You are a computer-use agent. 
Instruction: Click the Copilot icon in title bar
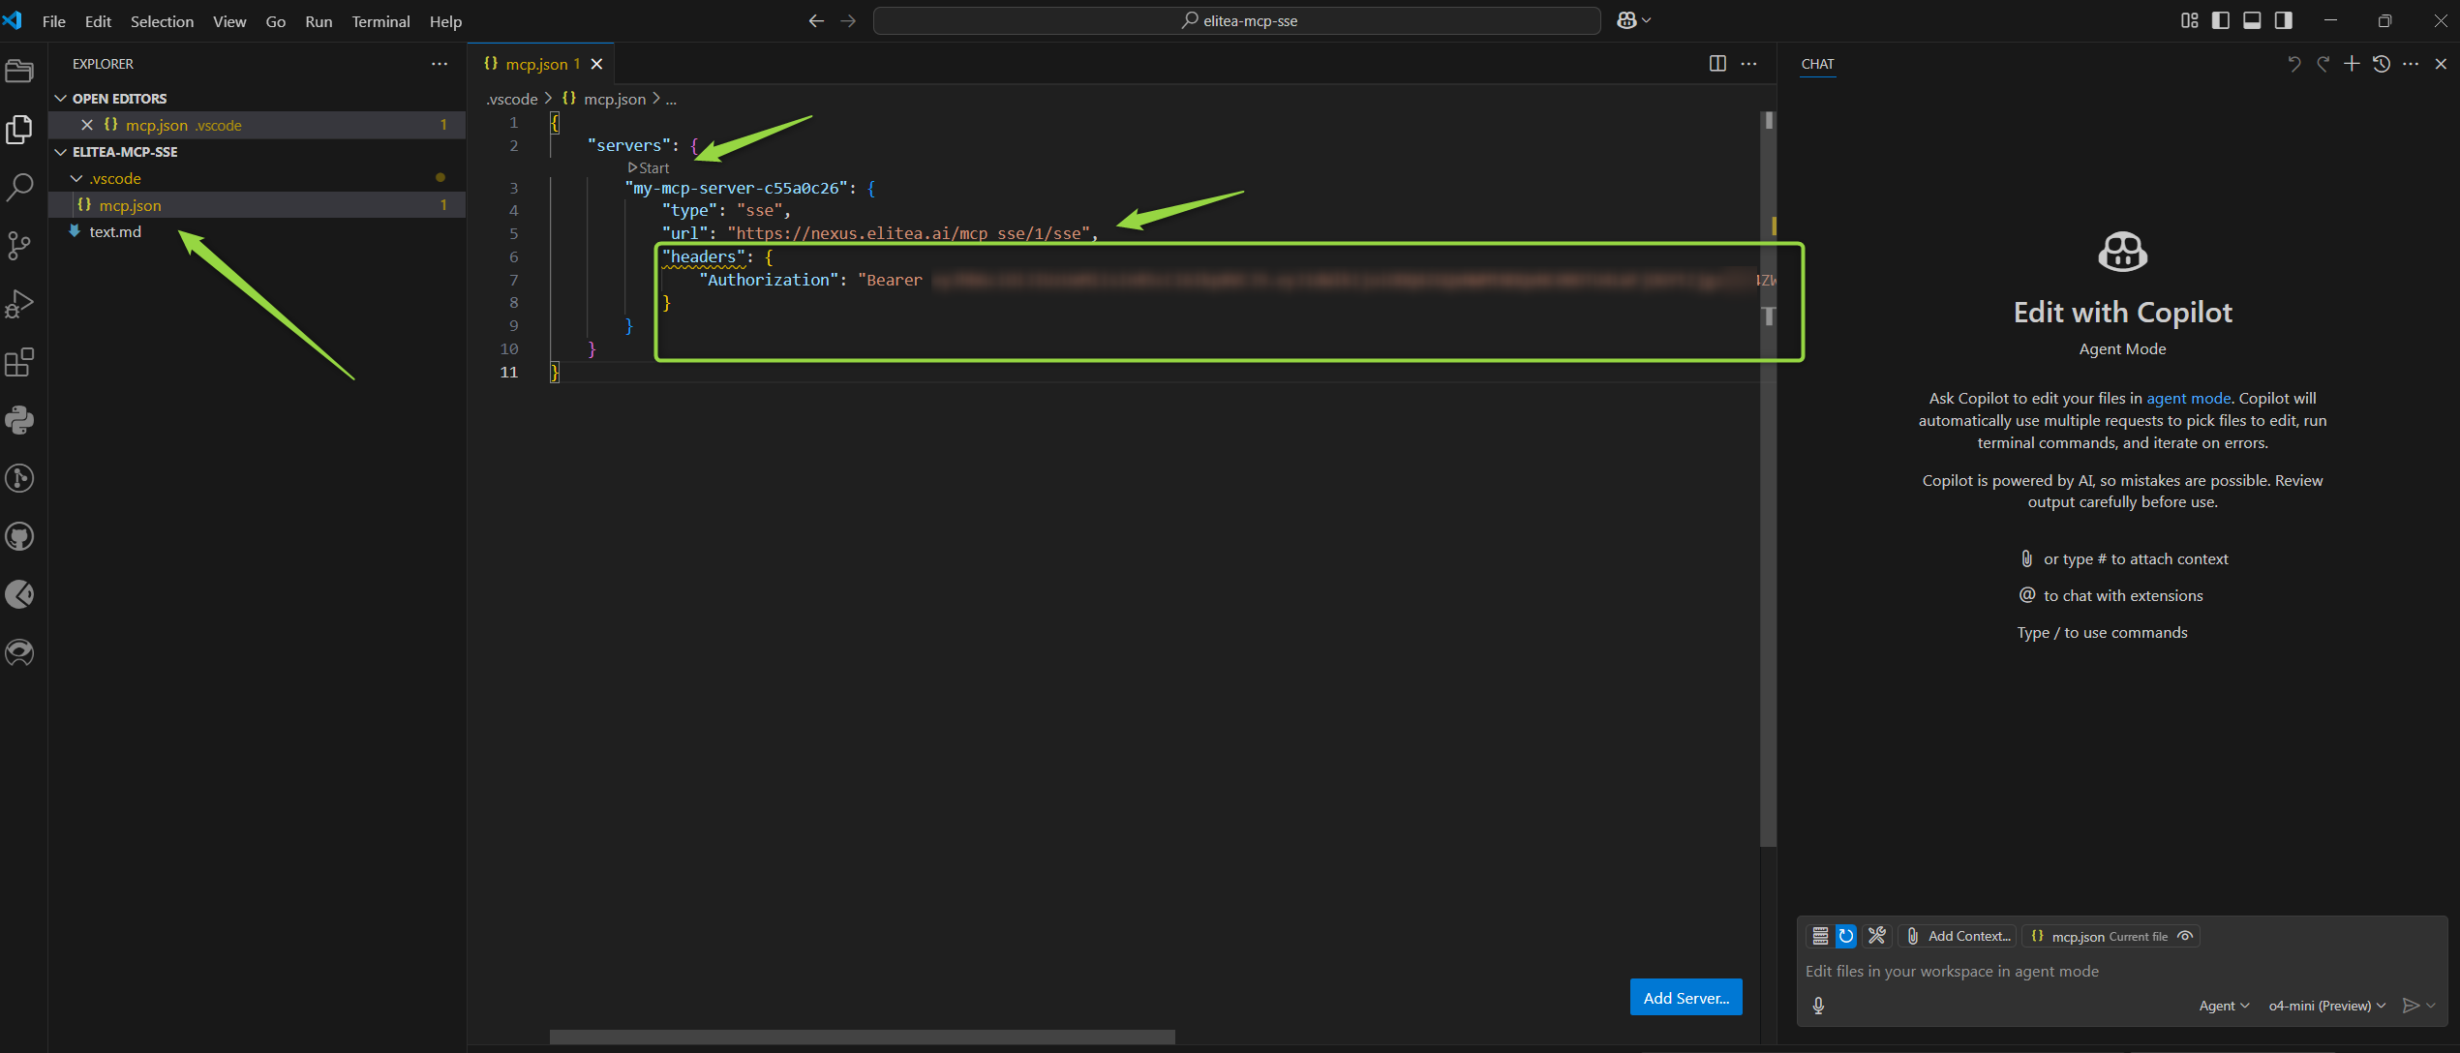click(1626, 20)
